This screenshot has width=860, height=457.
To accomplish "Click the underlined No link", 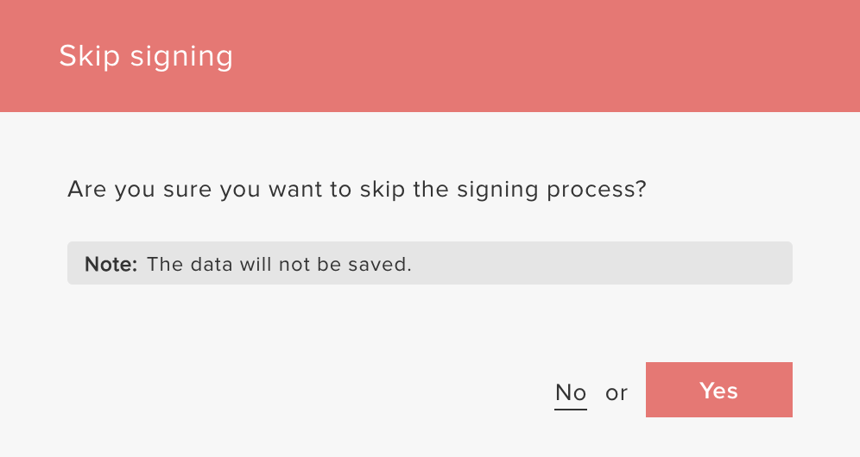I will point(570,392).
